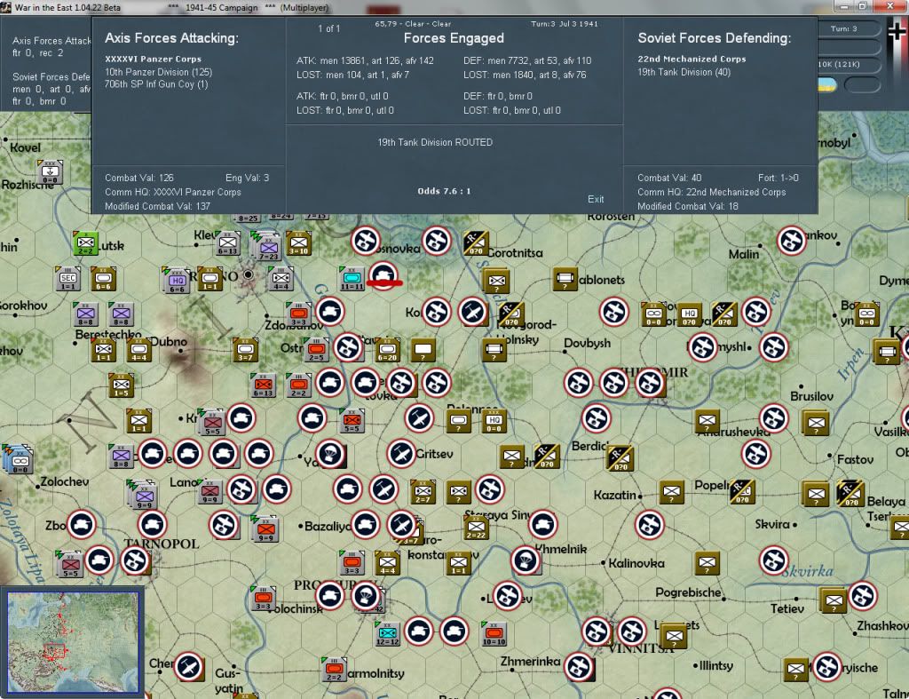
Task: Select the 3=10 infantry counter
Action: click(x=298, y=243)
